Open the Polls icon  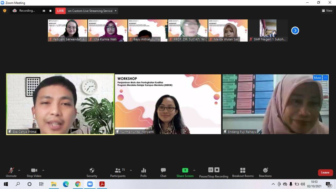143,172
